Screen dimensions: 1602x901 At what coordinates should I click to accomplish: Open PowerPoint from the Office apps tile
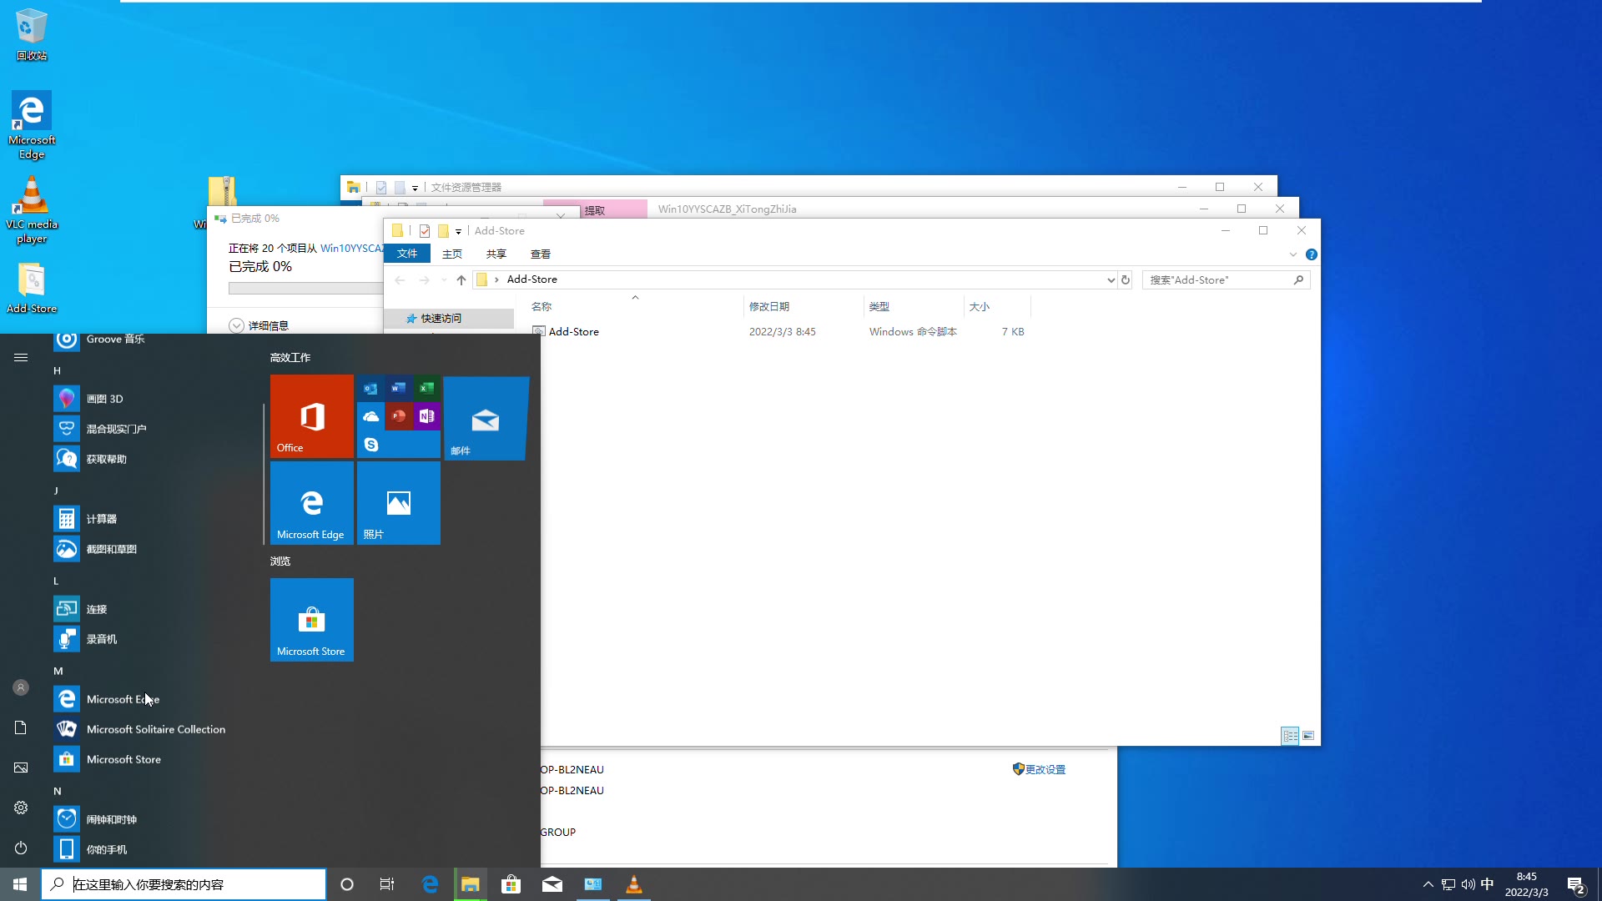(x=399, y=416)
